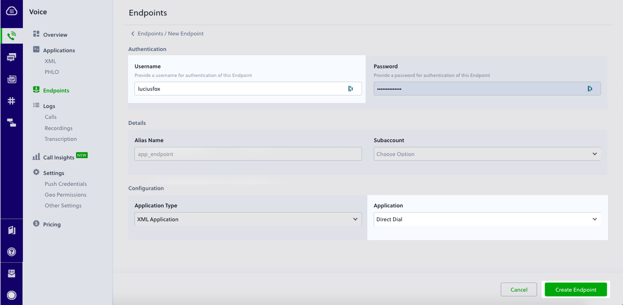Expand the Subaccount dropdown
Image resolution: width=623 pixels, height=305 pixels.
[487, 154]
